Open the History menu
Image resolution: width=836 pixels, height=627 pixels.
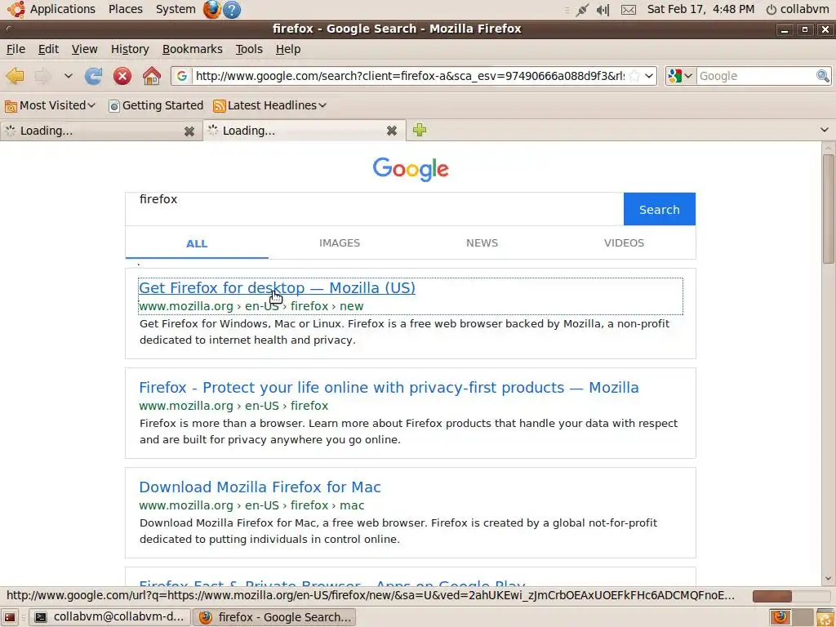pyautogui.click(x=130, y=49)
